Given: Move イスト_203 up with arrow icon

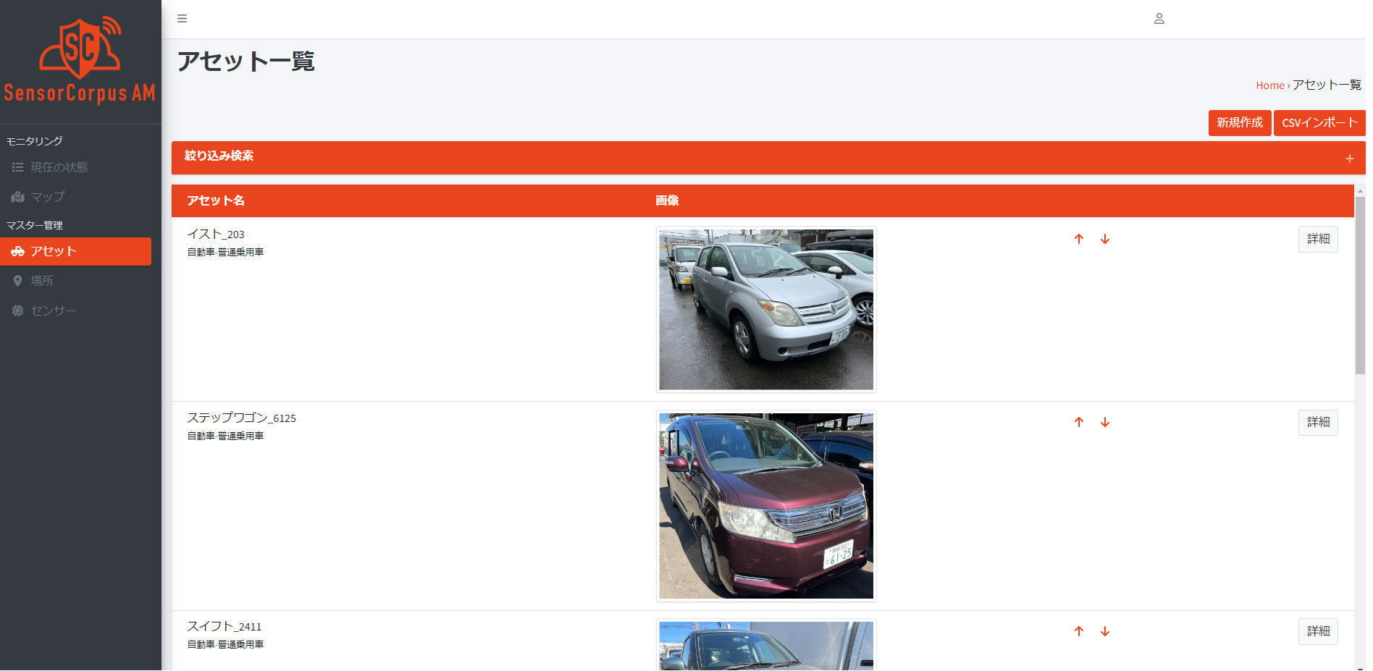Looking at the screenshot, I should pos(1078,239).
